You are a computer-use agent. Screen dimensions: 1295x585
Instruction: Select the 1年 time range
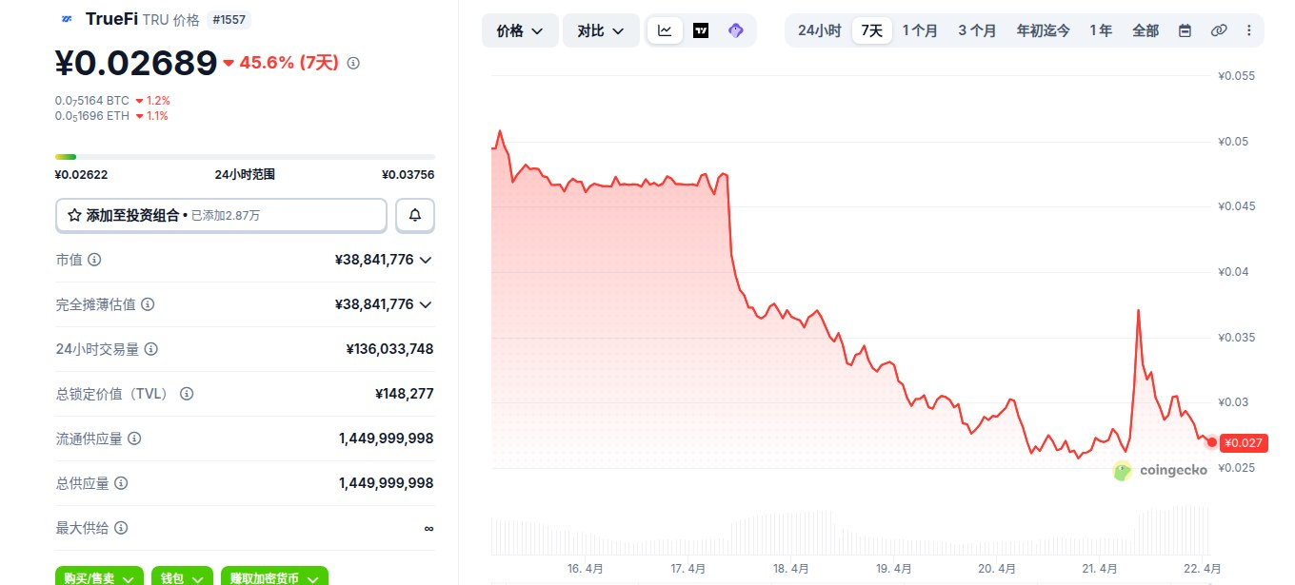click(1101, 30)
